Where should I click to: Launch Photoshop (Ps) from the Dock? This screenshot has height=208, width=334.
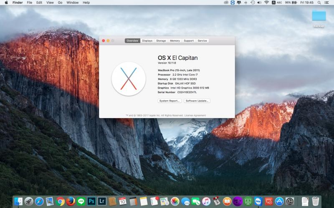91,201
